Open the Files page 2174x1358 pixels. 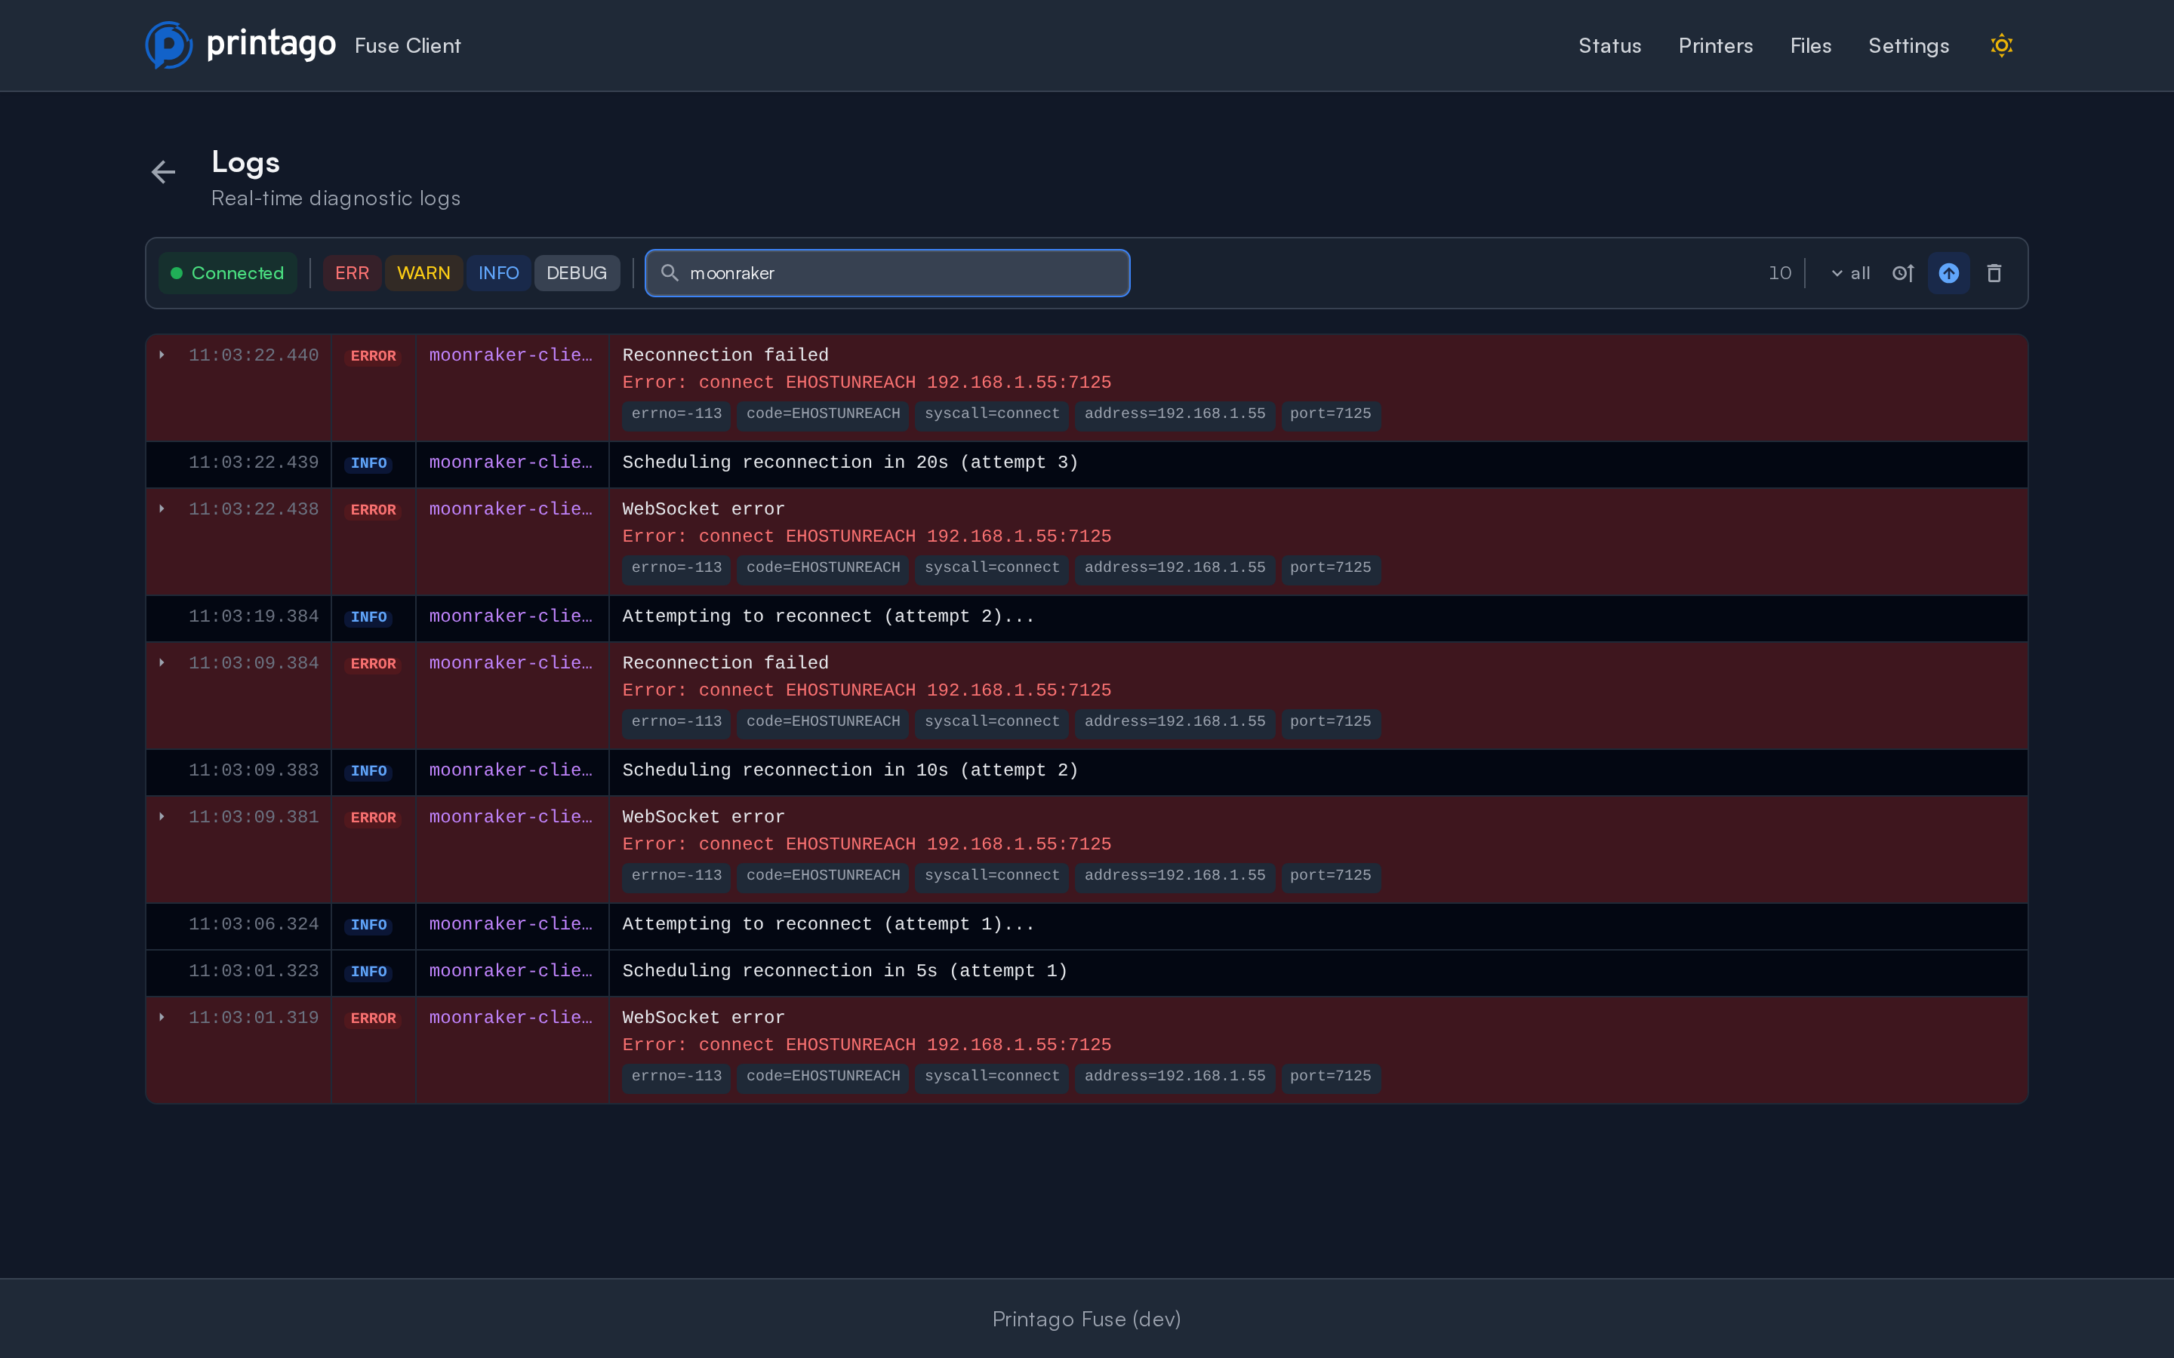pyautogui.click(x=1810, y=45)
